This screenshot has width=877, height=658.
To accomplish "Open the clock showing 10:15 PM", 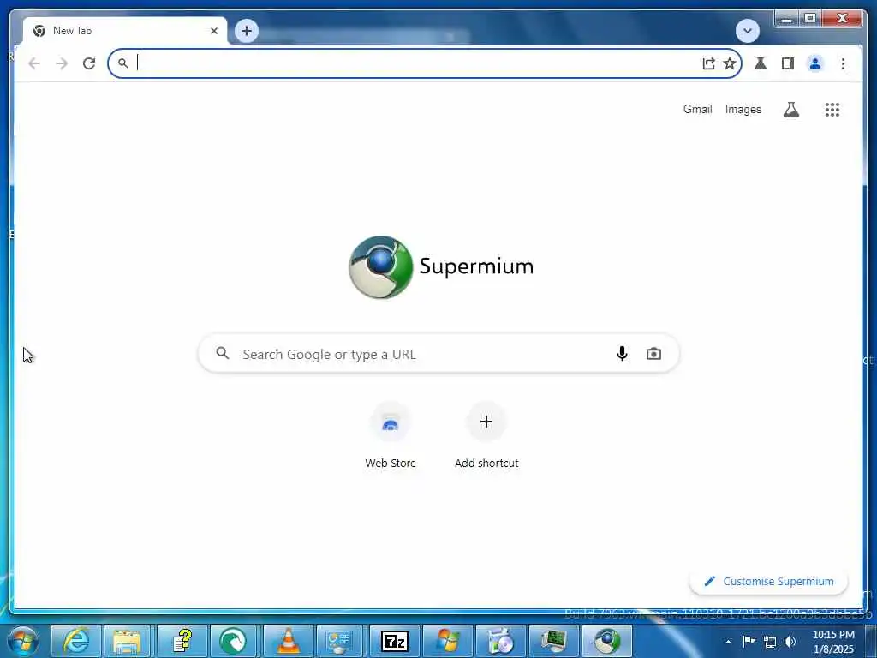I will (x=833, y=642).
